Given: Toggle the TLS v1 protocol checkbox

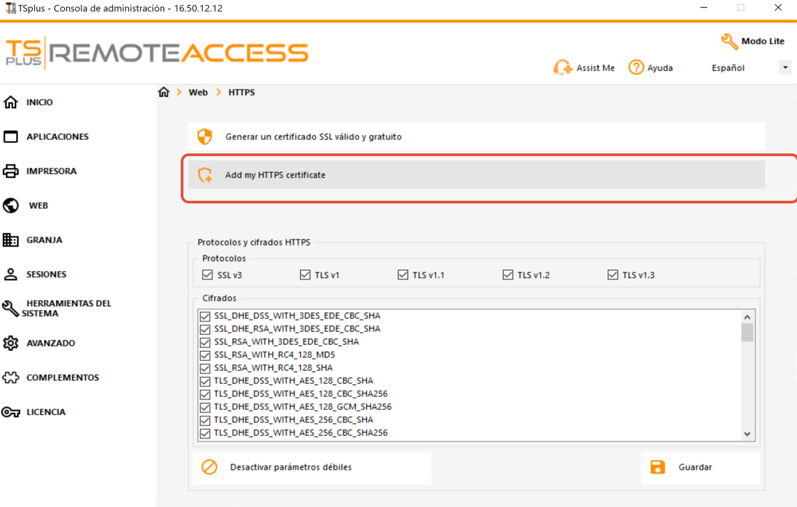Looking at the screenshot, I should click(x=305, y=275).
